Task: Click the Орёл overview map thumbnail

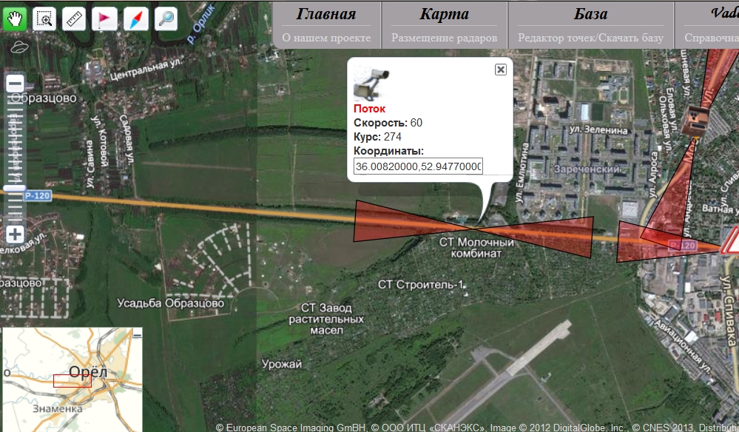Action: [x=72, y=379]
